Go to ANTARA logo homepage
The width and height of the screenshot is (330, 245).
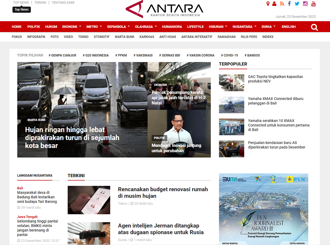[x=164, y=10]
